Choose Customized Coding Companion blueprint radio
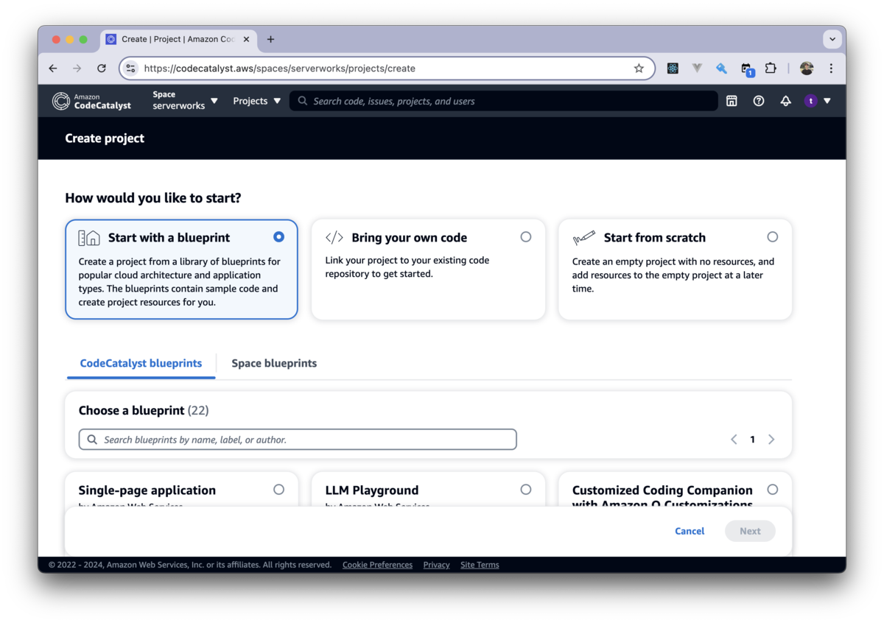884x623 pixels. tap(772, 490)
